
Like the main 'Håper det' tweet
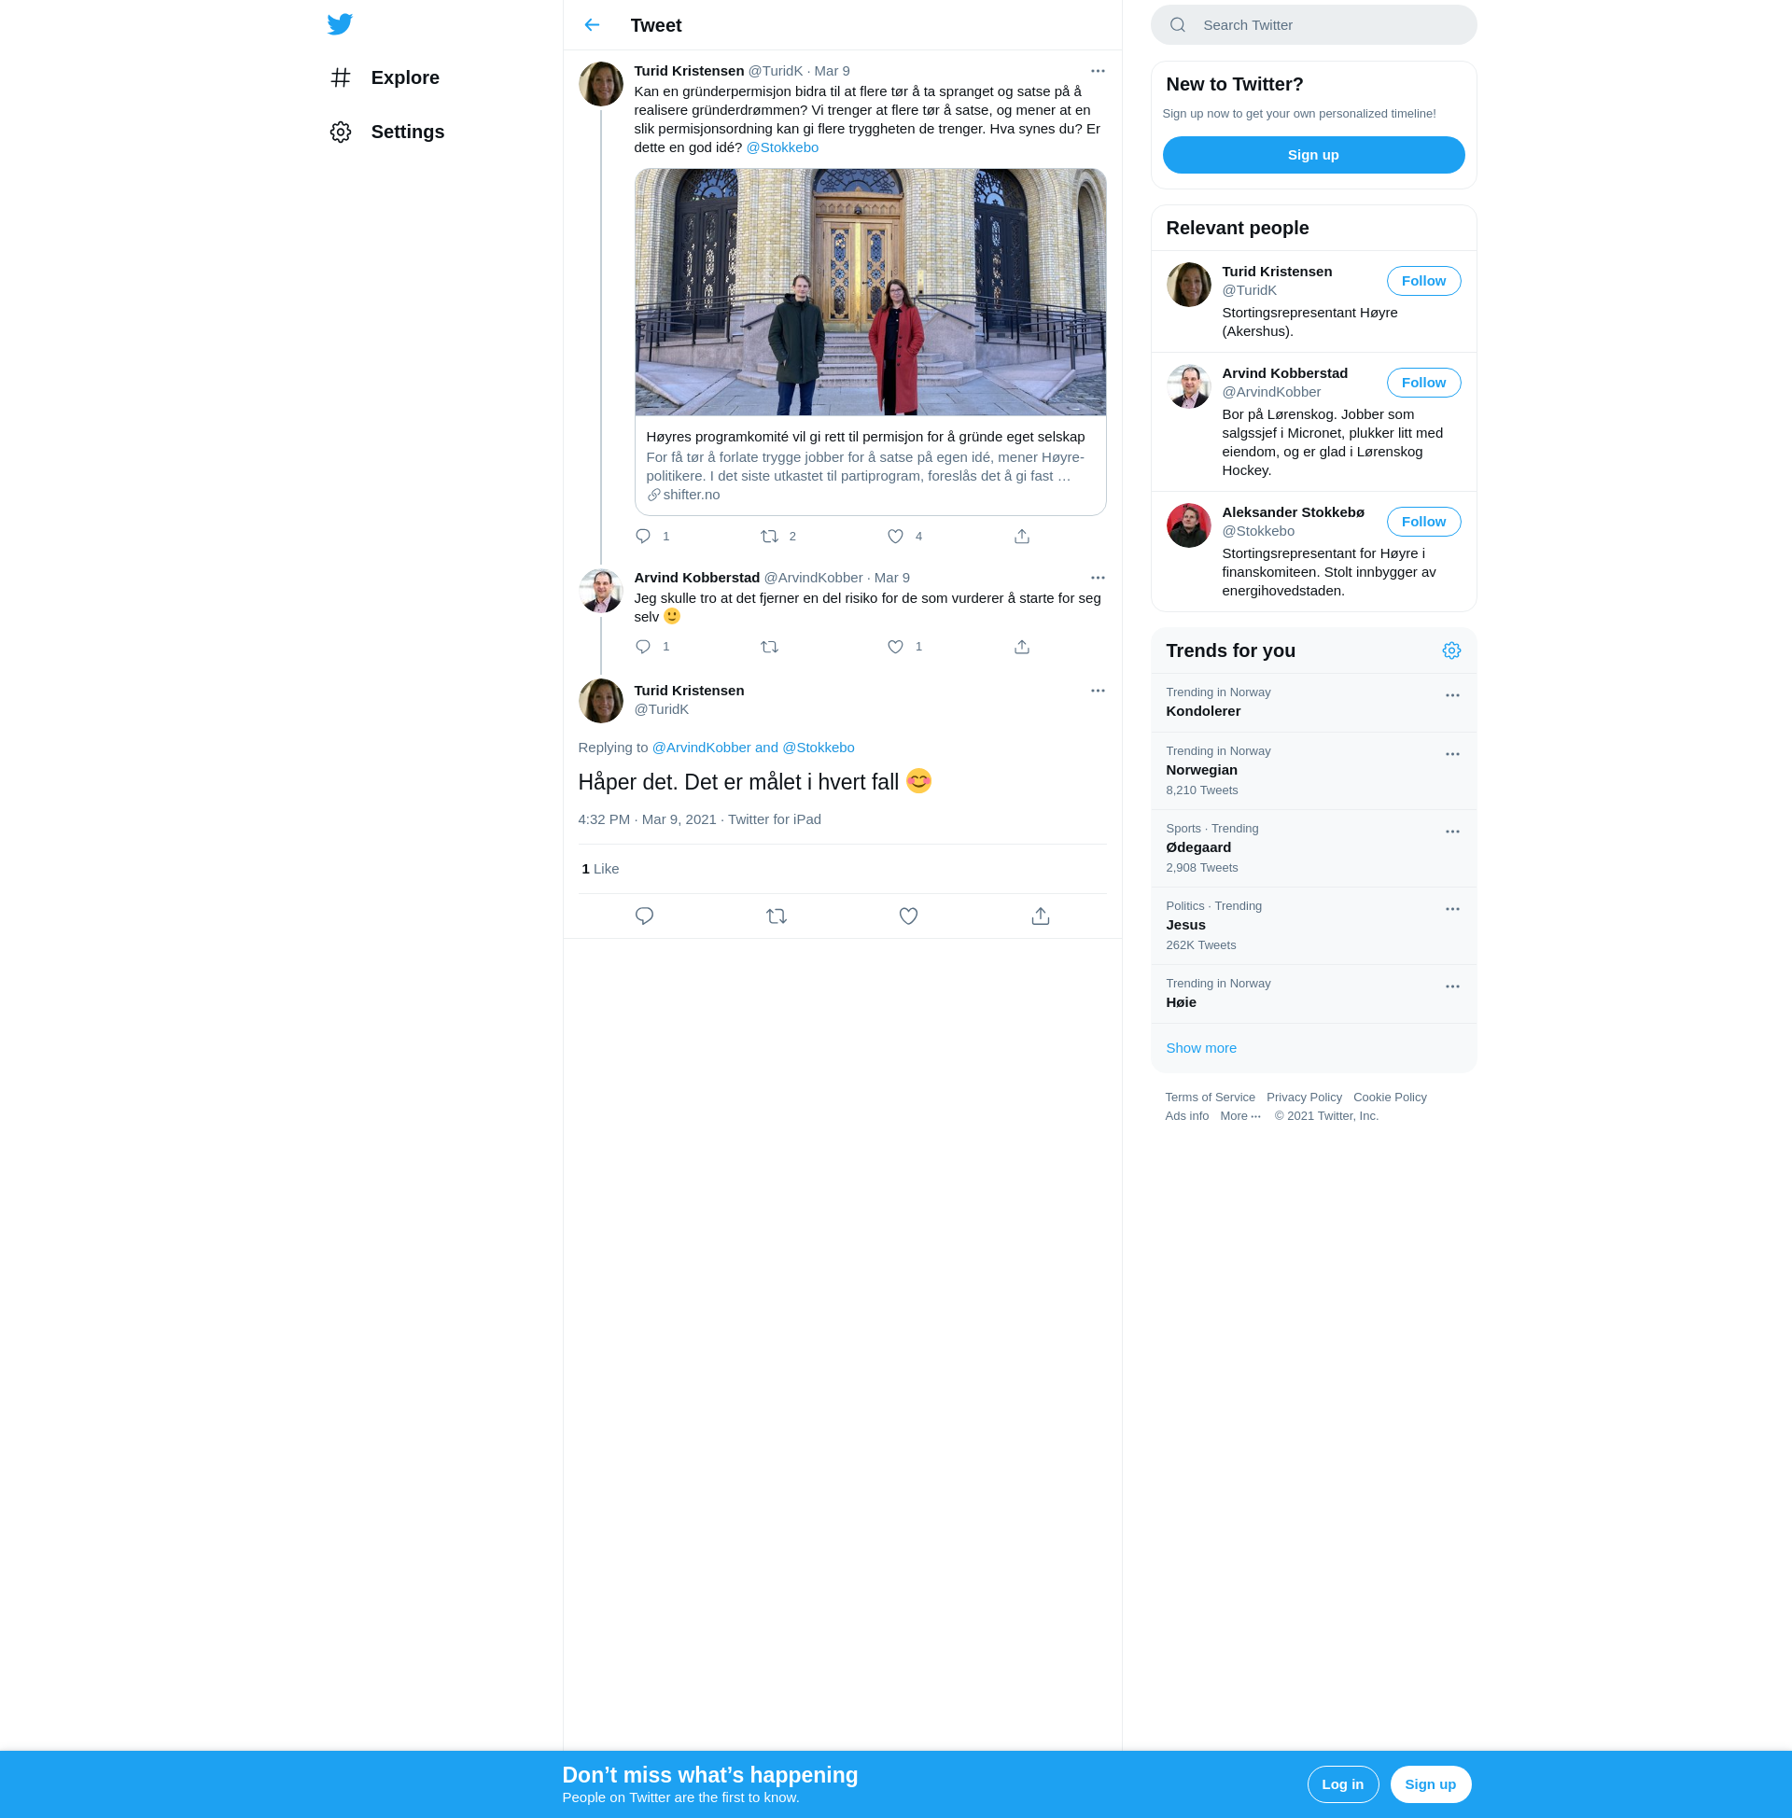tap(908, 916)
